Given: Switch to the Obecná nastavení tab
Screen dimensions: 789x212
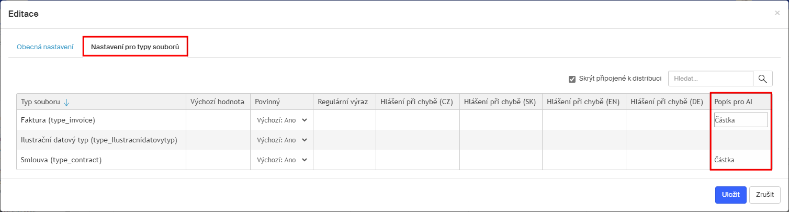Looking at the screenshot, I should pos(45,47).
